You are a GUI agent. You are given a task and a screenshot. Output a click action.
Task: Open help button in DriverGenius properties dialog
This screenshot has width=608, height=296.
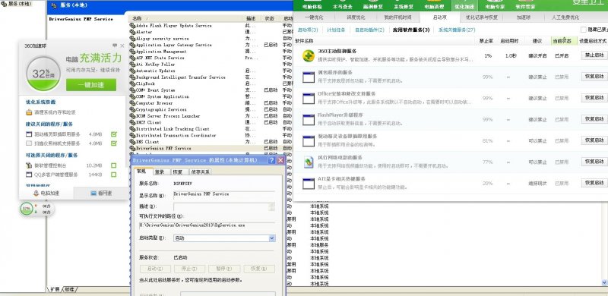pos(272,160)
